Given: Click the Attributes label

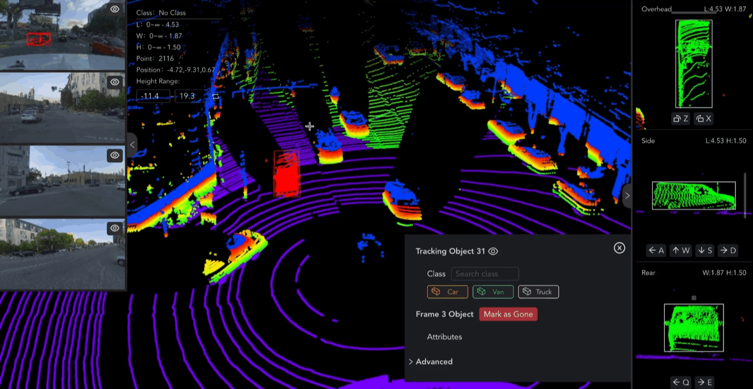Looking at the screenshot, I should pos(444,337).
